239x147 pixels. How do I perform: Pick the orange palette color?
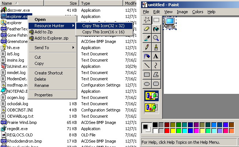pyautogui.click(x=232, y=131)
